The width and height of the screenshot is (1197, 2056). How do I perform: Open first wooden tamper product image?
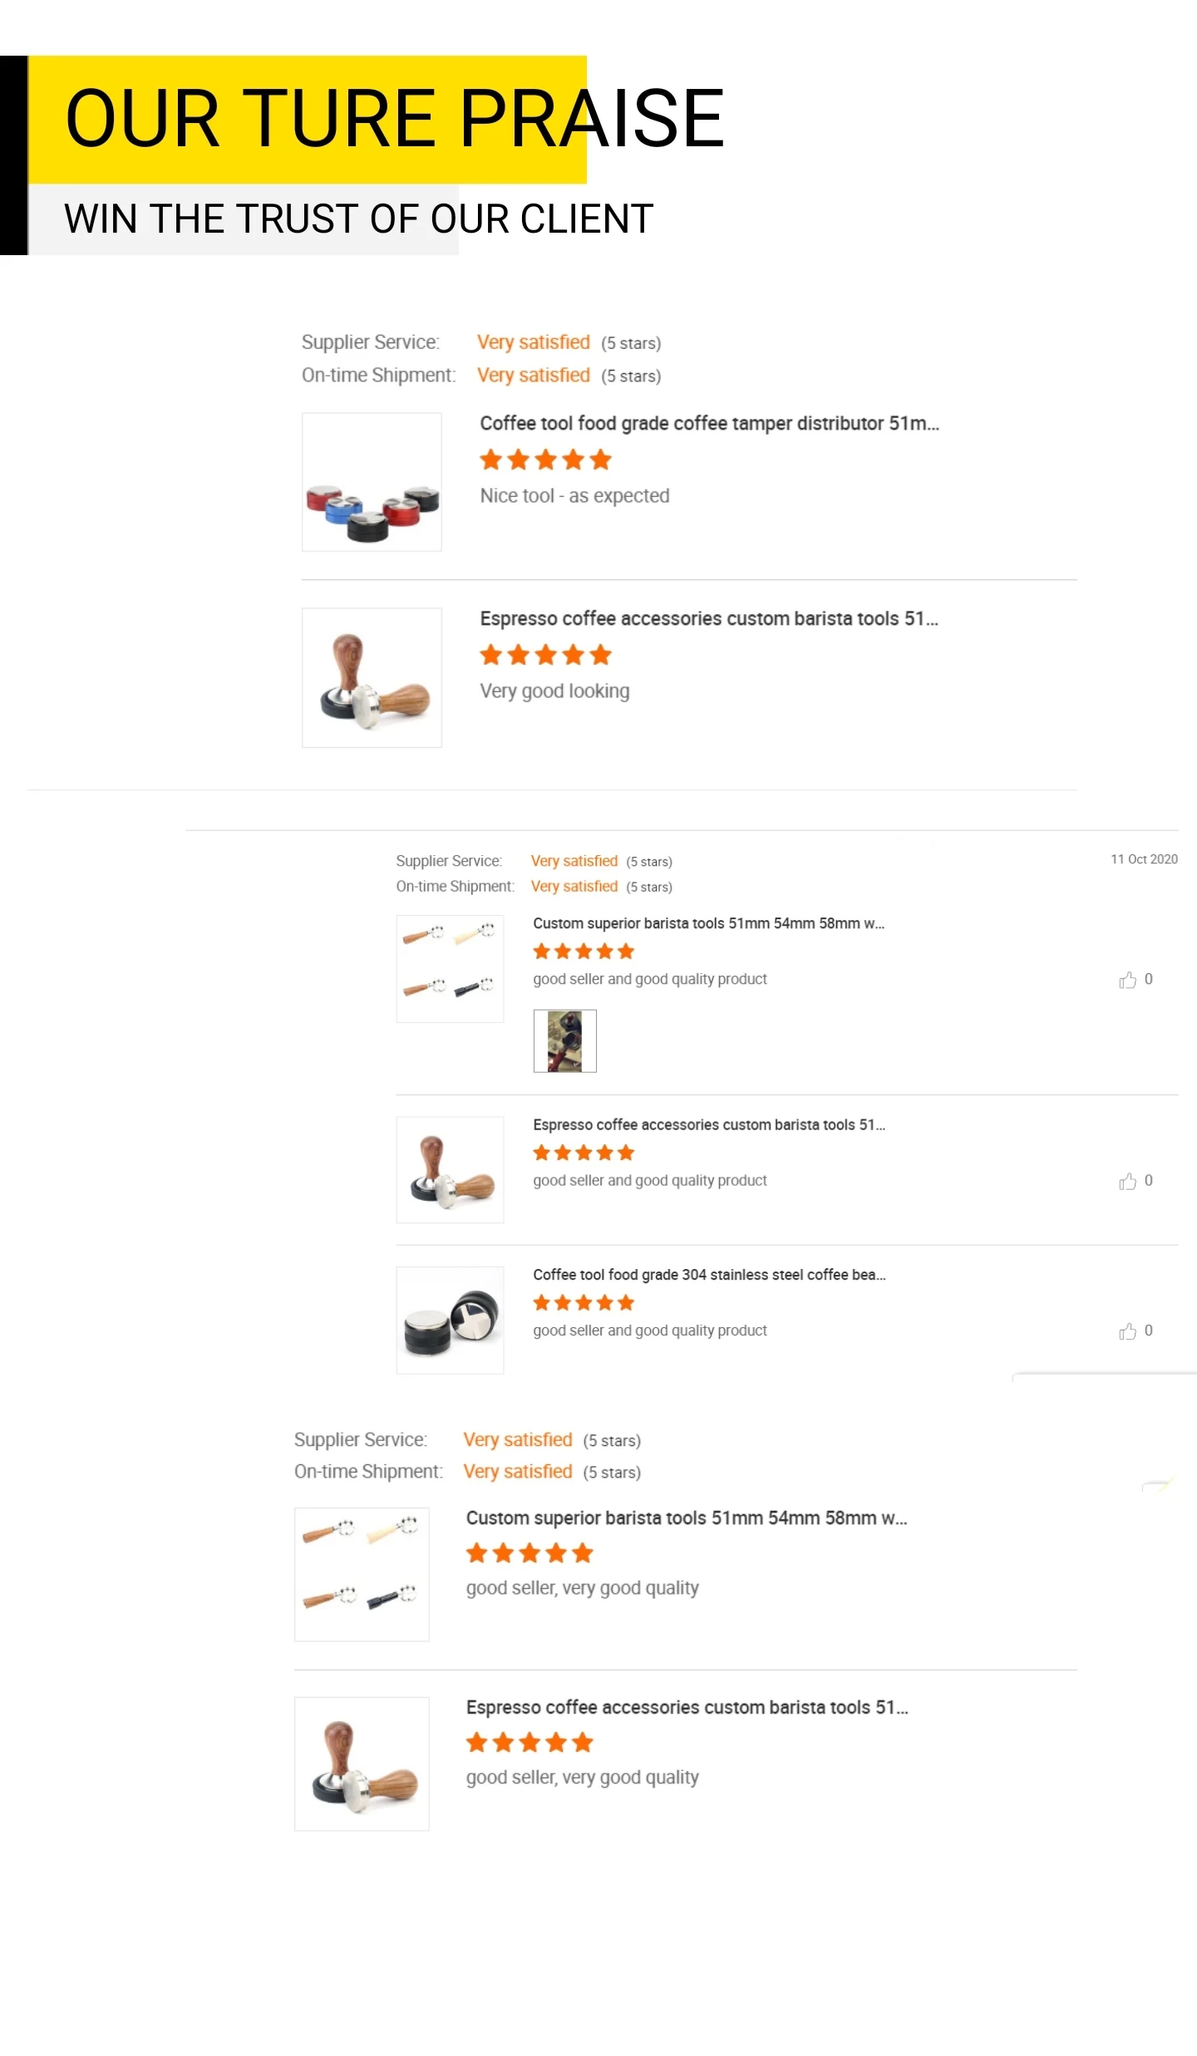click(x=372, y=677)
